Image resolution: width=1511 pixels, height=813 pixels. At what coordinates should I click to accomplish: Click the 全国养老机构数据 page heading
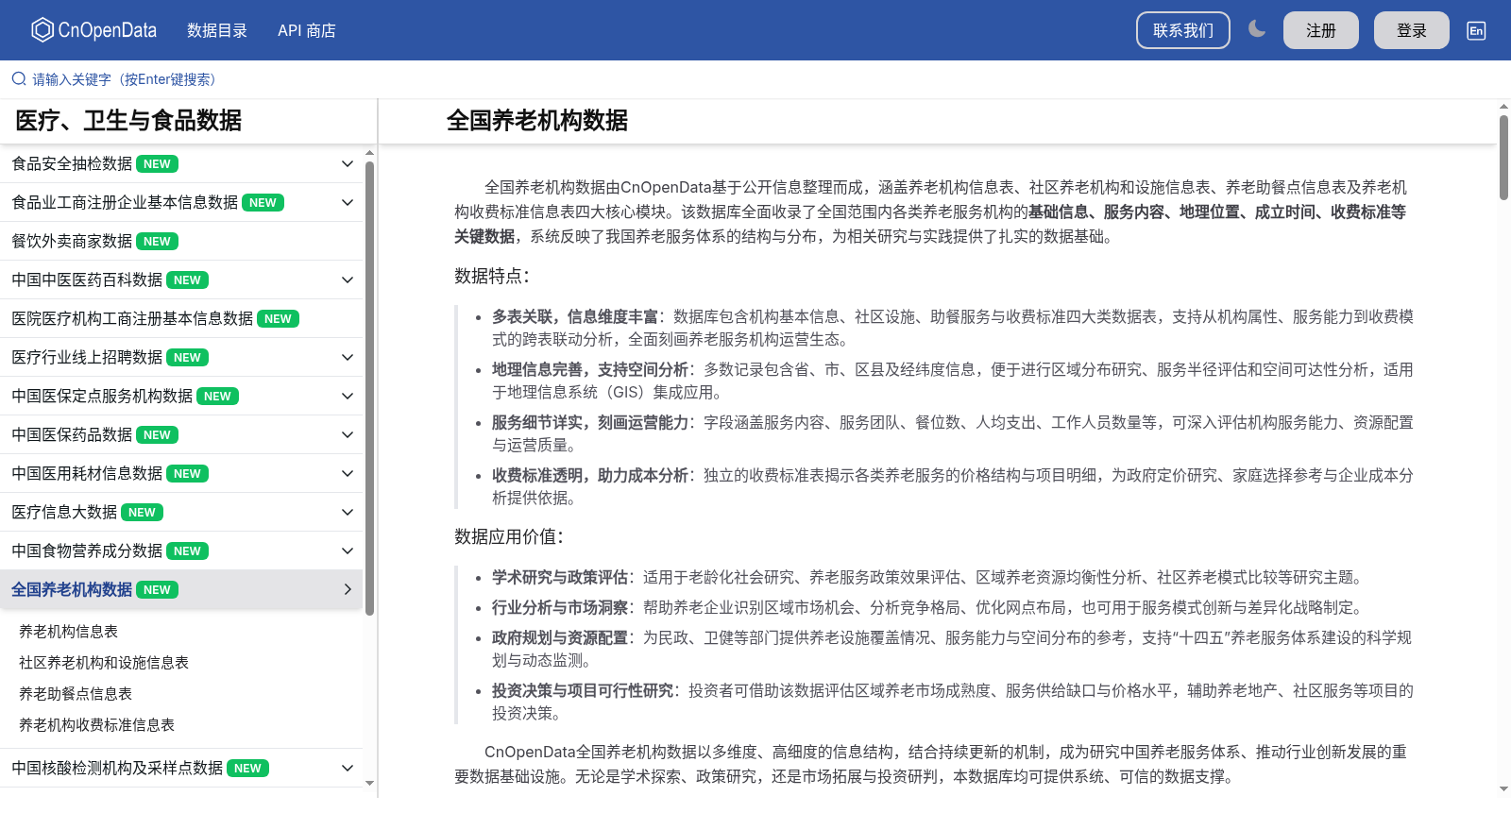tap(537, 121)
